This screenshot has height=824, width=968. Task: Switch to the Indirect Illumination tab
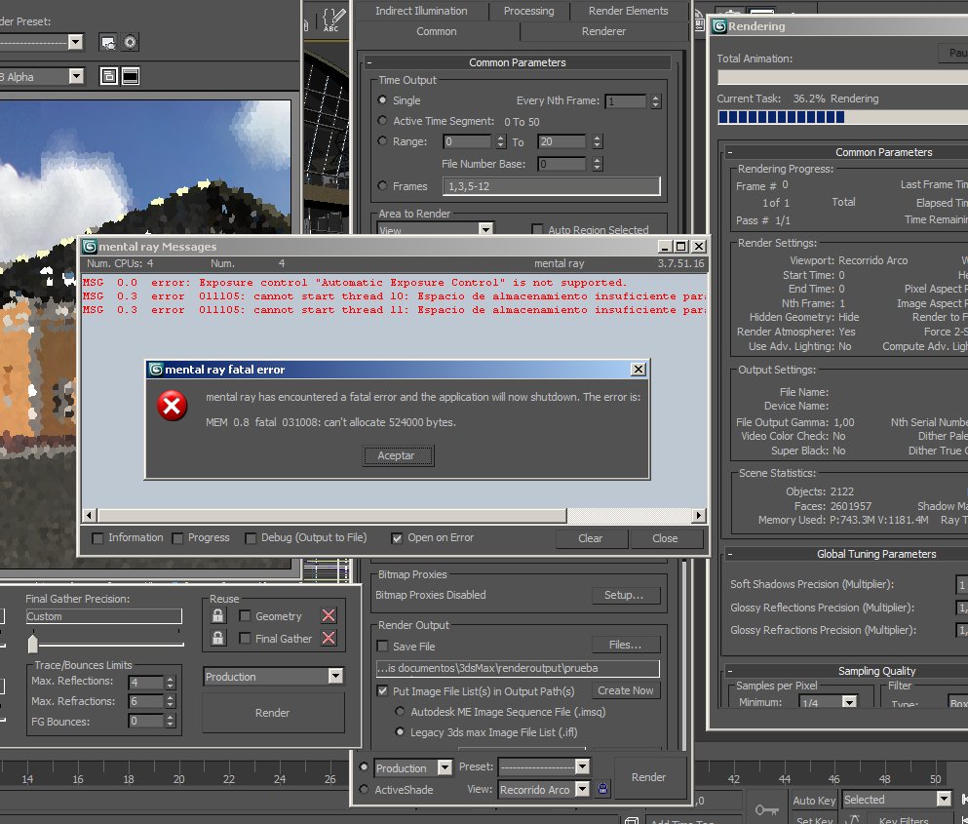coord(421,11)
